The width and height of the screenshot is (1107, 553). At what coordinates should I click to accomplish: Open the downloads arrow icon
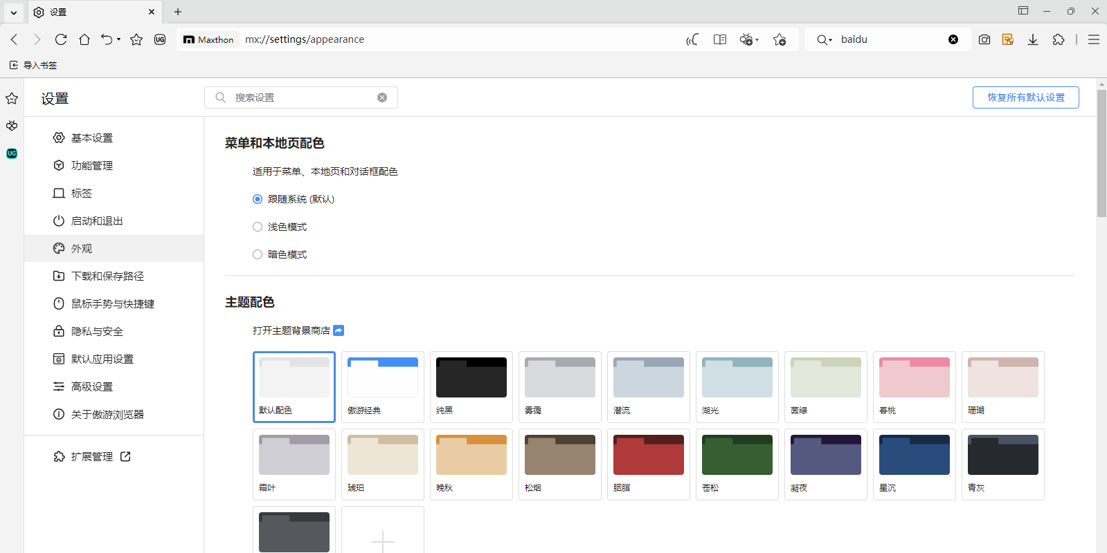pyautogui.click(x=1032, y=39)
